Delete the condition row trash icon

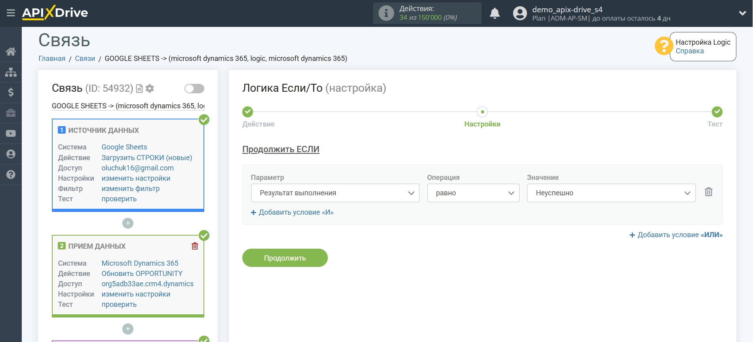(709, 192)
